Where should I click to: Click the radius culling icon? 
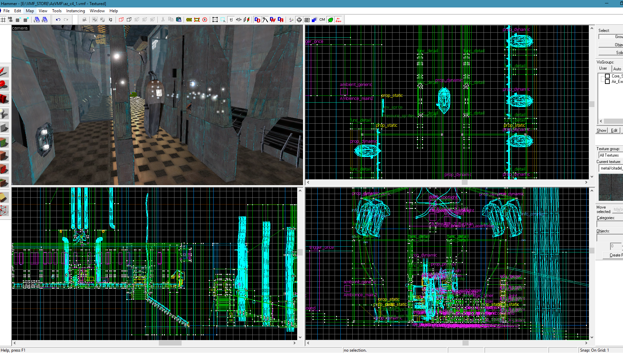[205, 20]
